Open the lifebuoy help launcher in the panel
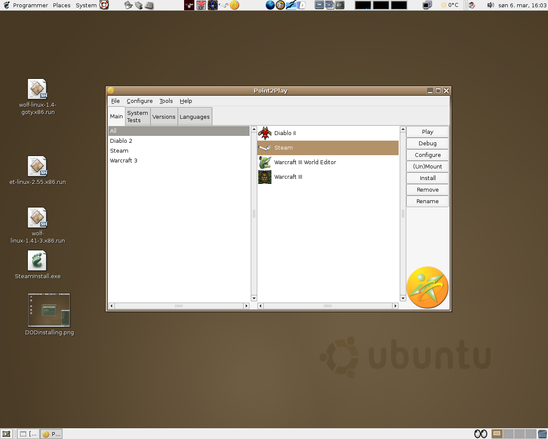This screenshot has width=548, height=439. 104,5
